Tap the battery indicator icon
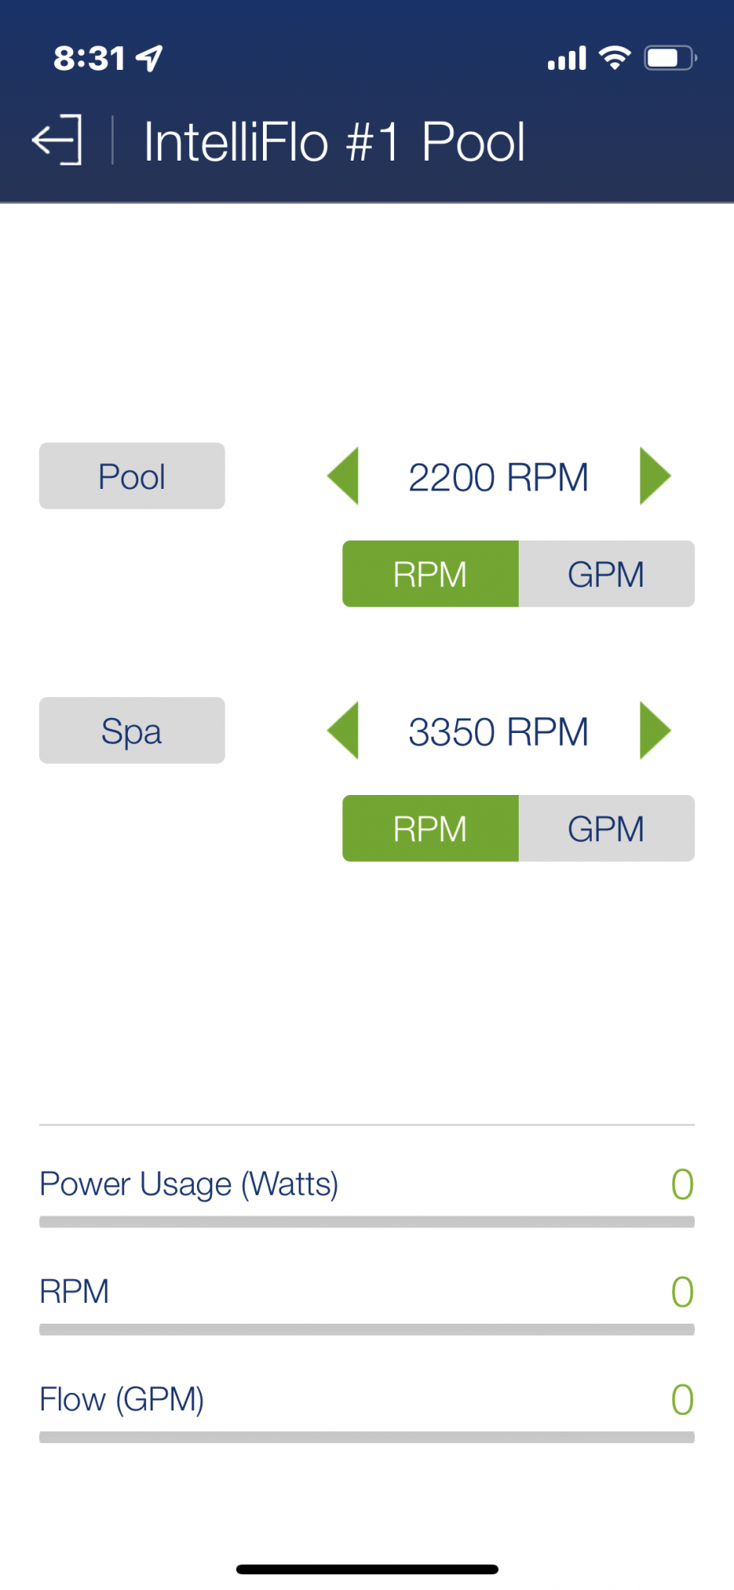Viewport: 734px width, 1590px height. tap(670, 58)
